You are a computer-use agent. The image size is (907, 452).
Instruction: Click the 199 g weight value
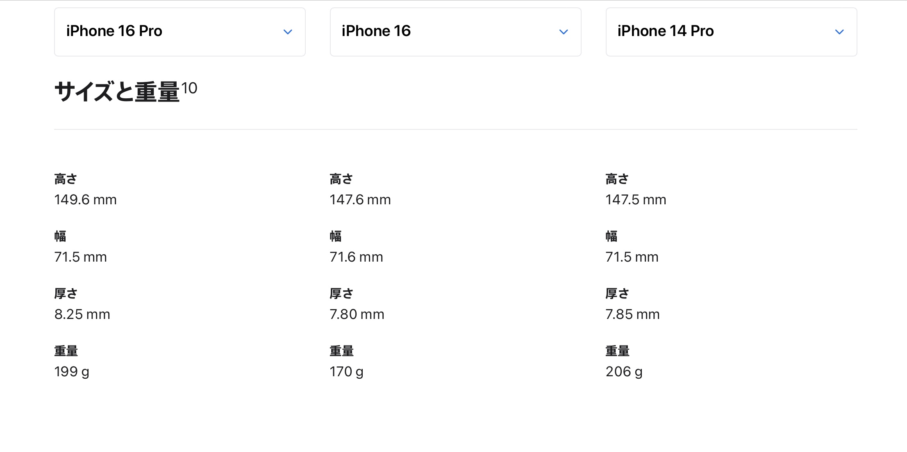tap(72, 372)
